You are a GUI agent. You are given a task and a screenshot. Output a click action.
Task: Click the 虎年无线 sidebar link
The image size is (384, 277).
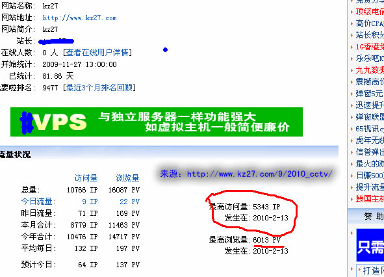pyautogui.click(x=370, y=140)
